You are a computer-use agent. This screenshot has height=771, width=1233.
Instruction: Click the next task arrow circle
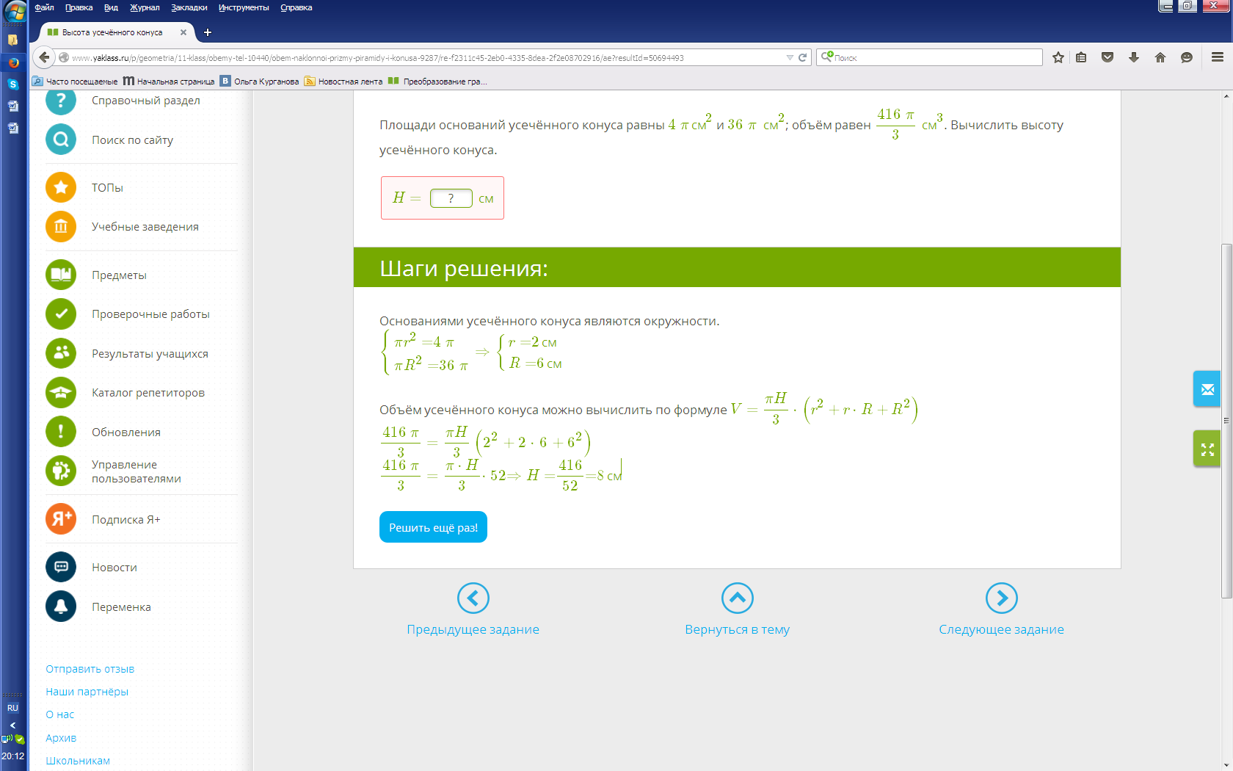1002,598
